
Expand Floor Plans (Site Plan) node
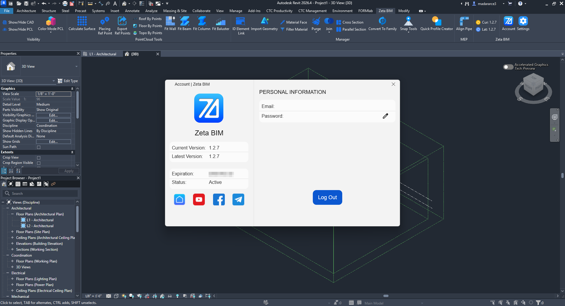pyautogui.click(x=12, y=232)
